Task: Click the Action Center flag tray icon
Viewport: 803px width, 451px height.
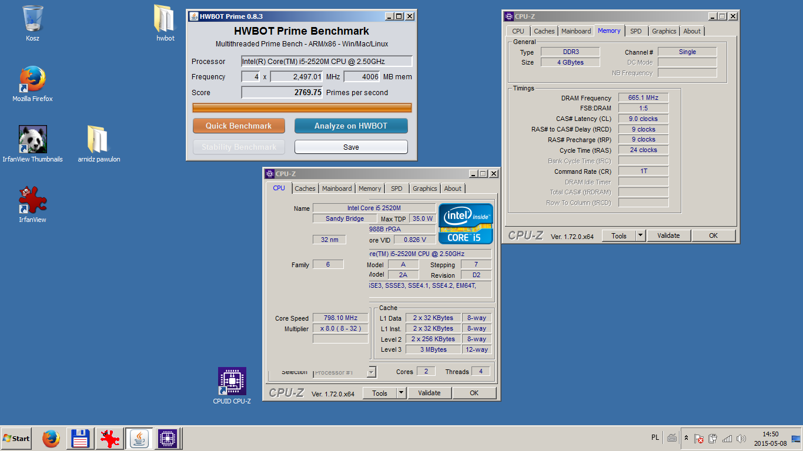Action: click(699, 439)
